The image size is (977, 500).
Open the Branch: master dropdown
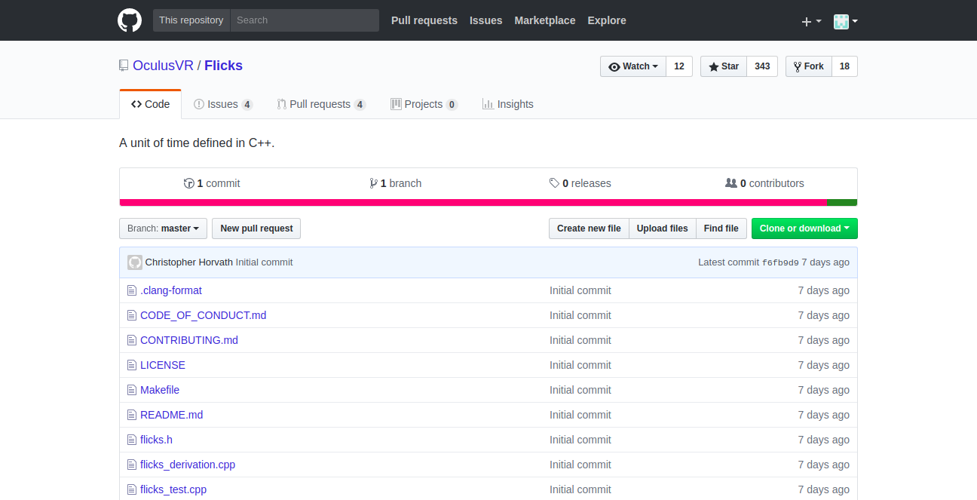coord(163,229)
